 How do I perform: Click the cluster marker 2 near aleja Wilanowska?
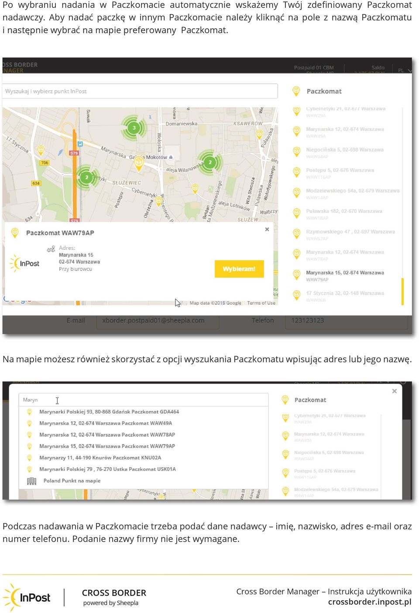point(210,162)
